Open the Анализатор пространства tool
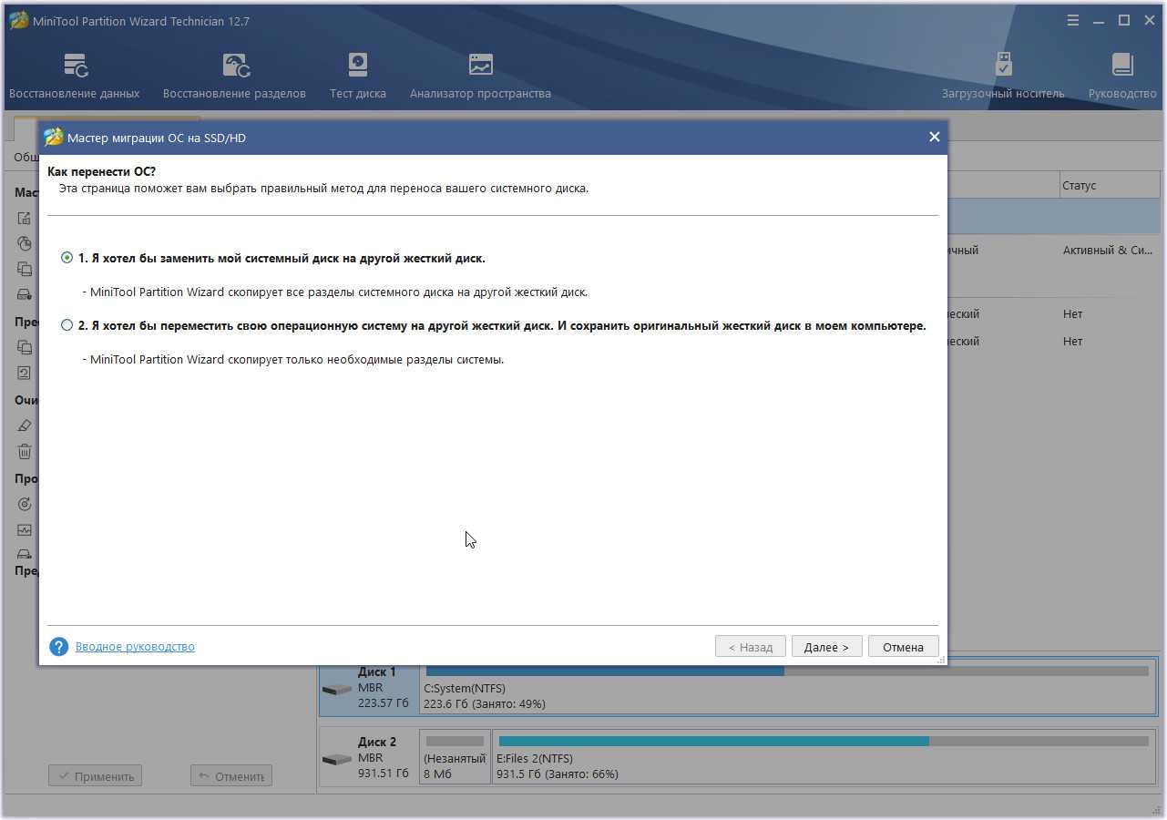The image size is (1167, 820). pyautogui.click(x=480, y=77)
